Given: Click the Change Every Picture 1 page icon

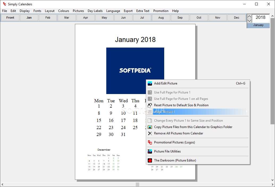Looking at the screenshot, I should click(x=150, y=121).
